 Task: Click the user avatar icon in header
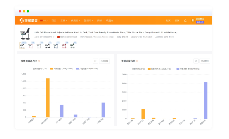point(193,21)
